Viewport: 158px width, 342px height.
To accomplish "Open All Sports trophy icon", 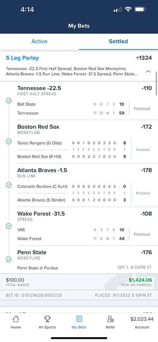I will click(47, 319).
